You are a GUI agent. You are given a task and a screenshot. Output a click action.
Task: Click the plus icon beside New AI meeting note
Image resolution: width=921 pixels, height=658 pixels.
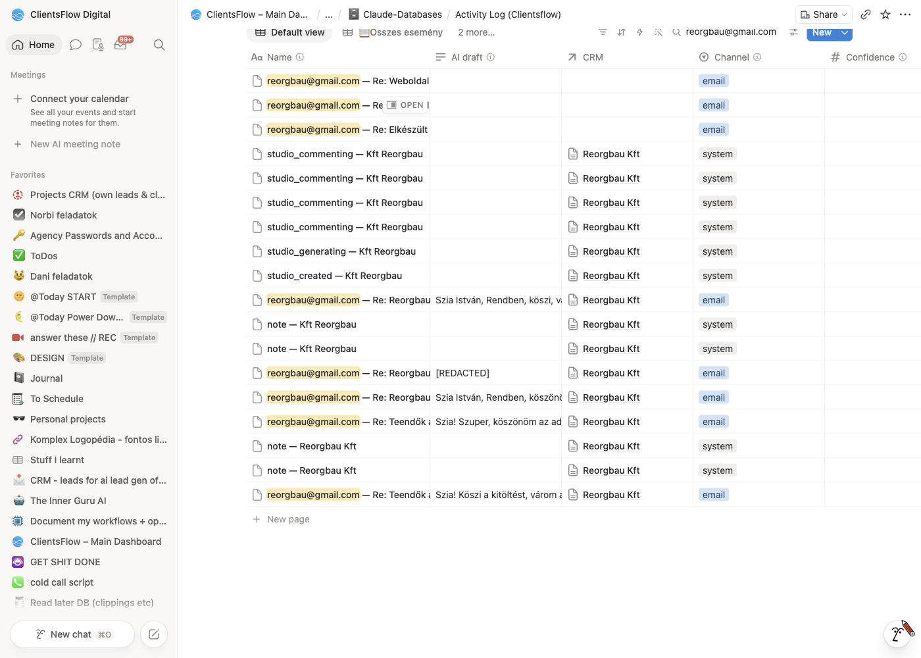point(18,144)
